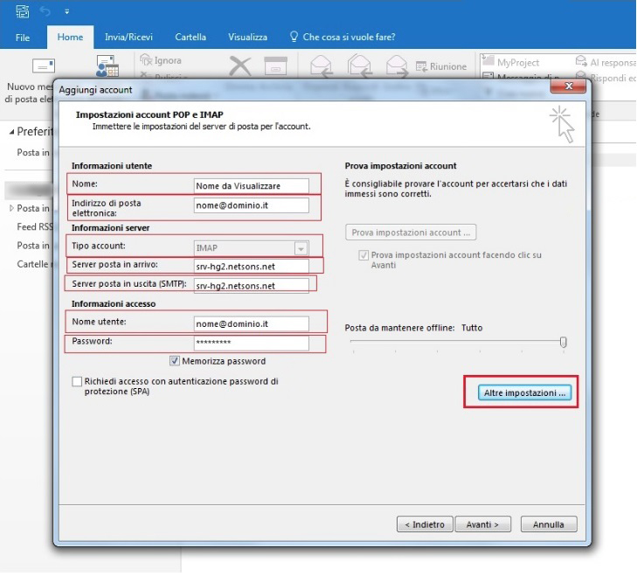Toggle 'Prova impostazioni account facendo clic' checkbox

pos(363,255)
